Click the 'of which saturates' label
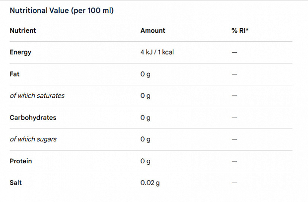Image resolution: width=308 pixels, height=202 pixels. coord(37,96)
